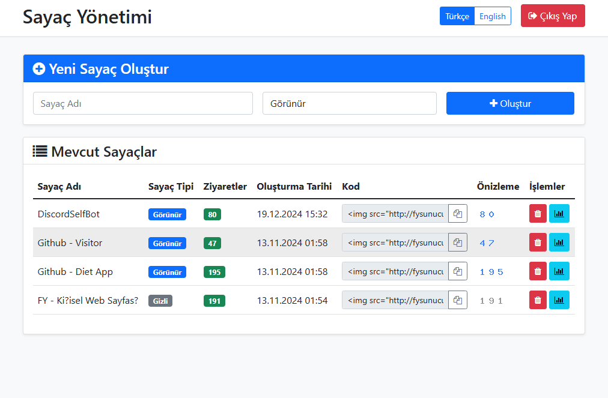Open statistics chart for Github - Diet App
Screen dimensions: 608x398
click(559, 271)
